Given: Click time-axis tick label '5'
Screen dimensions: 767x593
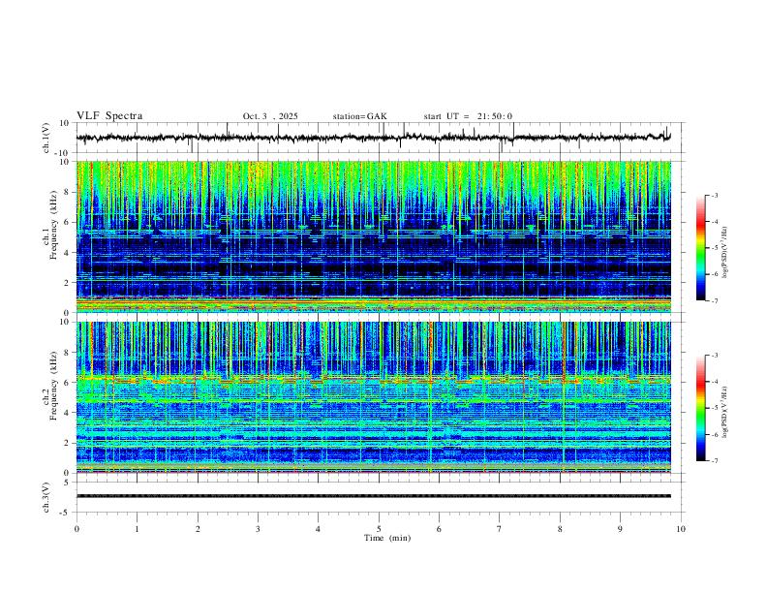Looking at the screenshot, I should coord(379,529).
